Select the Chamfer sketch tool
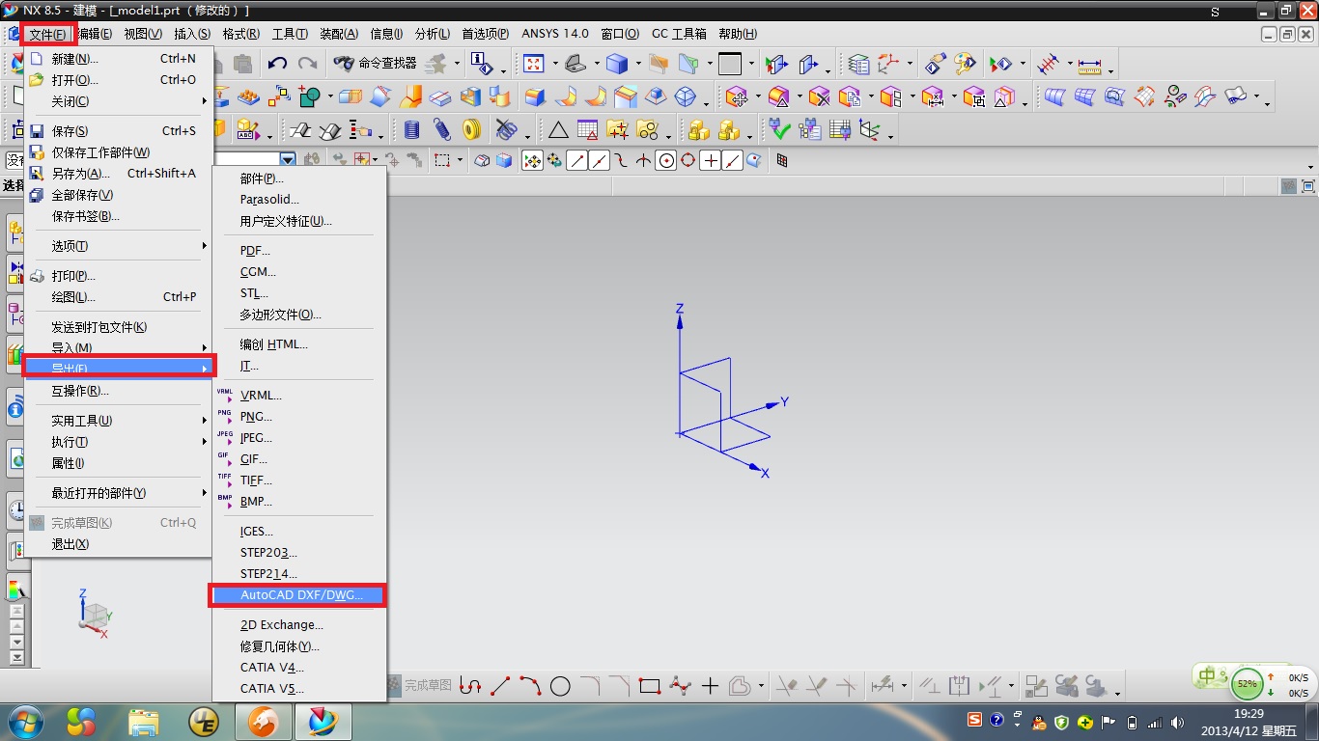1319x741 pixels. tap(619, 686)
